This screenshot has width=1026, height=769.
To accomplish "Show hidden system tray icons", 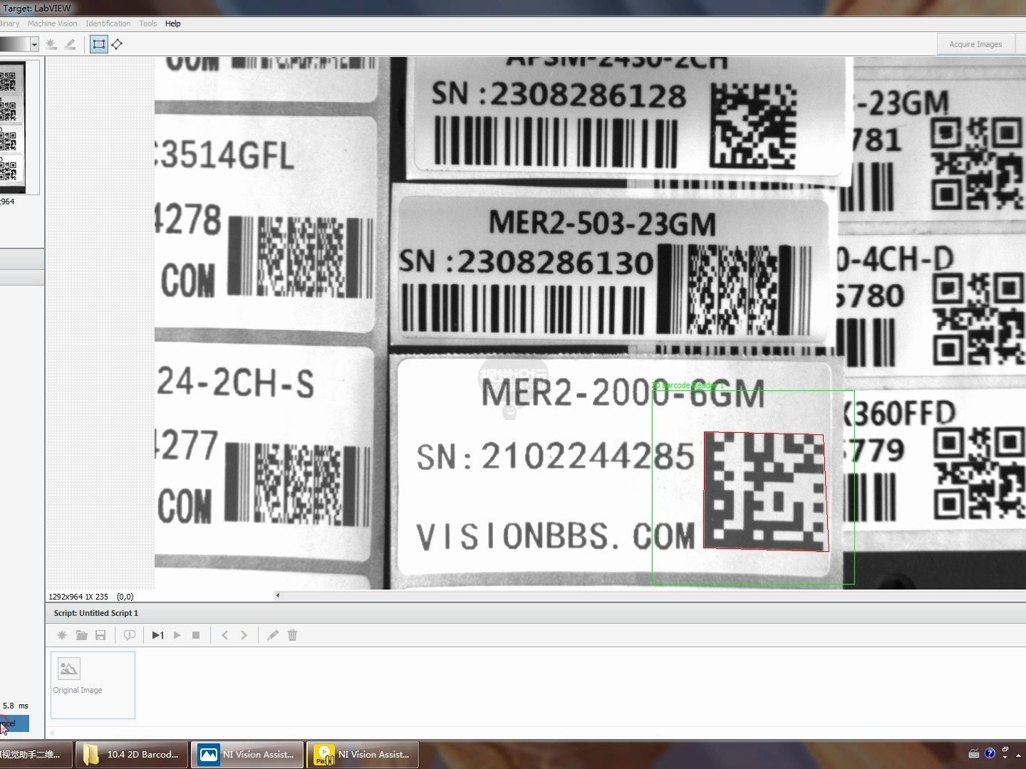I will tap(1020, 754).
